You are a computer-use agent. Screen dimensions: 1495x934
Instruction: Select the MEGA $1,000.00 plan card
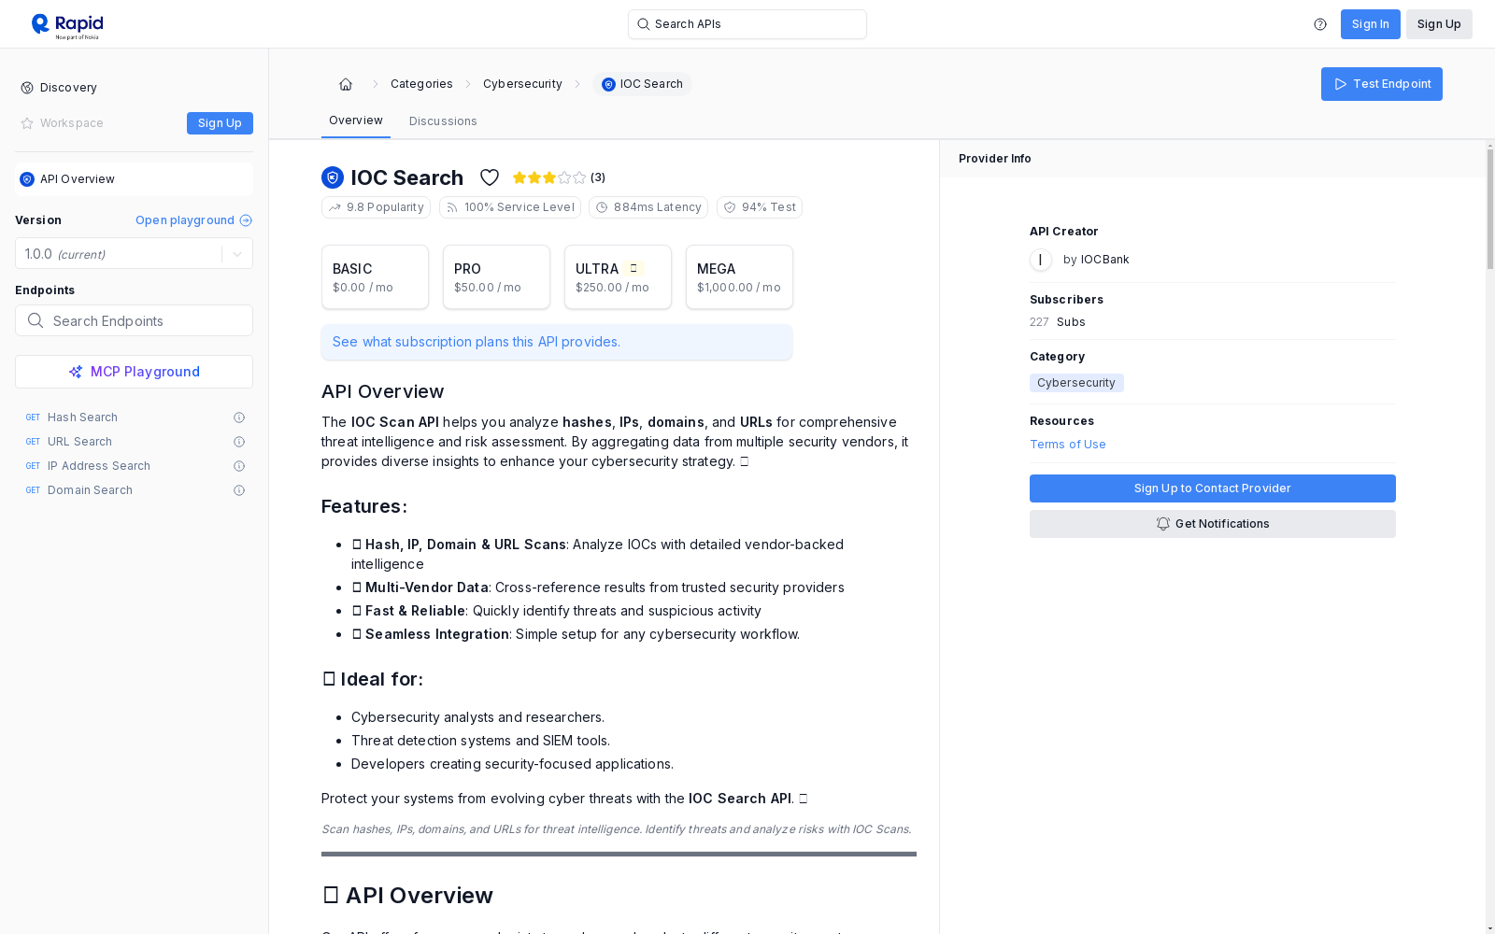click(739, 277)
